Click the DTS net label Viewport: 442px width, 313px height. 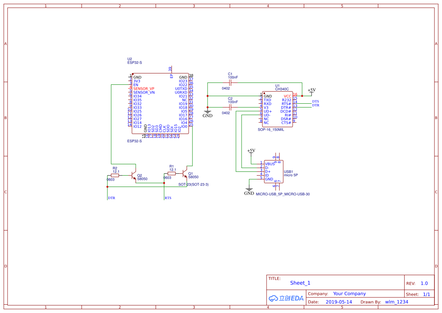point(315,101)
